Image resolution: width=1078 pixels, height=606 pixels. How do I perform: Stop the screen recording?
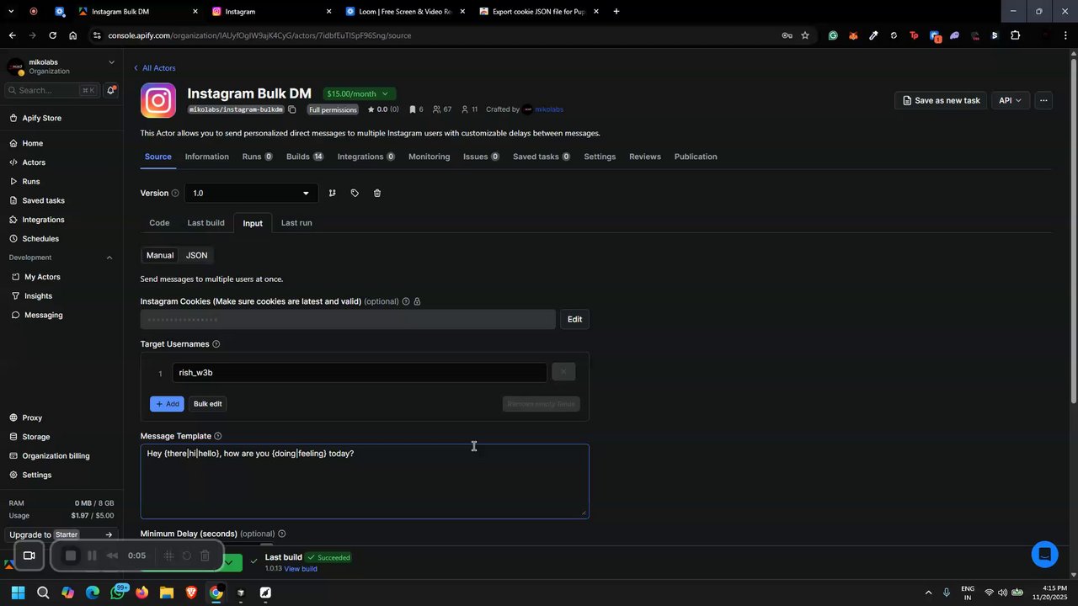(x=71, y=555)
